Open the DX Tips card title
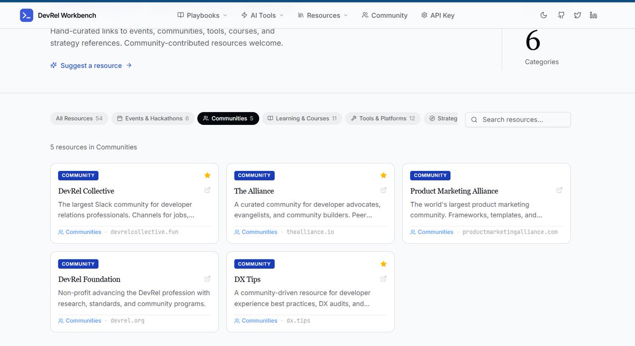Viewport: 635px width, 346px height. 247,279
